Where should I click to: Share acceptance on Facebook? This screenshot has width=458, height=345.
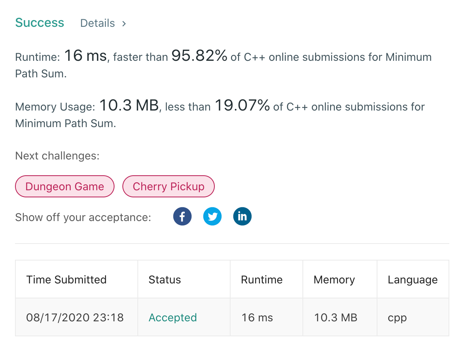pos(182,216)
